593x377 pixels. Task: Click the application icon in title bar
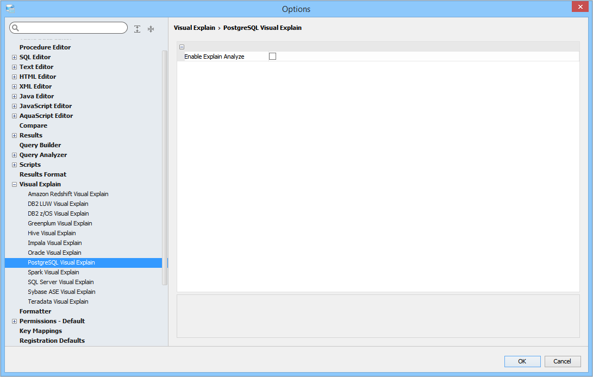pyautogui.click(x=10, y=9)
